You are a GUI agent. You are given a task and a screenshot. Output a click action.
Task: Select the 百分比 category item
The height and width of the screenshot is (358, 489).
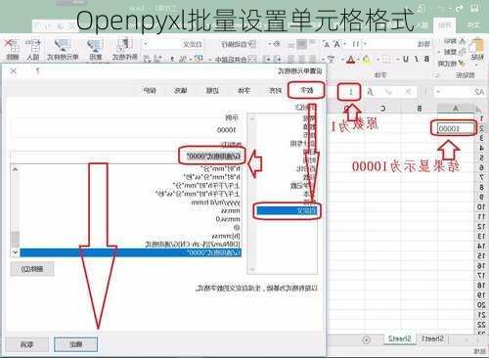click(306, 168)
